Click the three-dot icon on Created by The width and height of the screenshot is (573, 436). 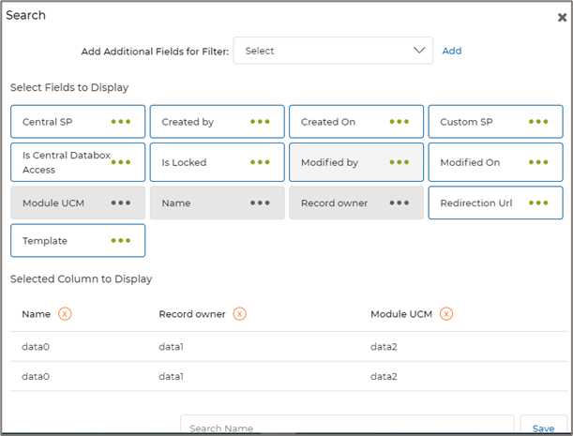click(x=260, y=122)
